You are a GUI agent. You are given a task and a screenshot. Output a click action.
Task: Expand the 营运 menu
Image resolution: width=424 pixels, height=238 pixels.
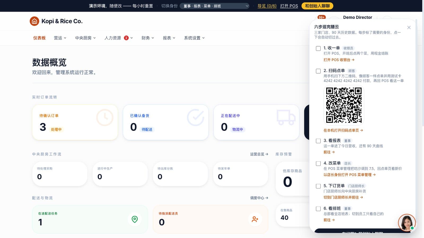tap(60, 38)
